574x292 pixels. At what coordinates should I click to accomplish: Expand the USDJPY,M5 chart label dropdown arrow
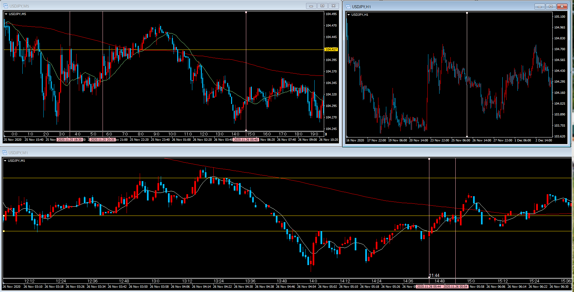[6, 14]
